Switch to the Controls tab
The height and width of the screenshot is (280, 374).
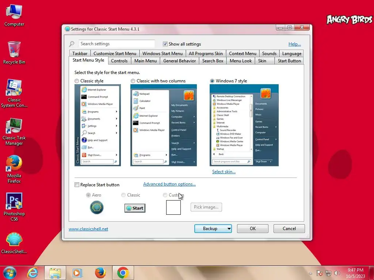(119, 61)
